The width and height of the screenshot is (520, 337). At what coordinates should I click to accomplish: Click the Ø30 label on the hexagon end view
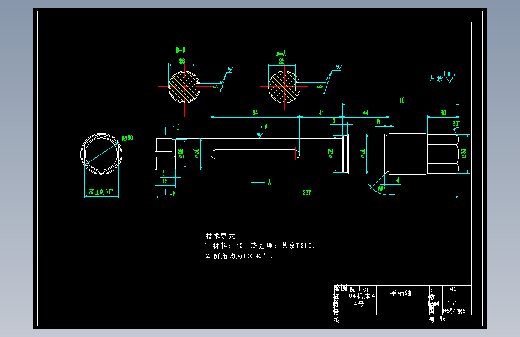coord(128,138)
